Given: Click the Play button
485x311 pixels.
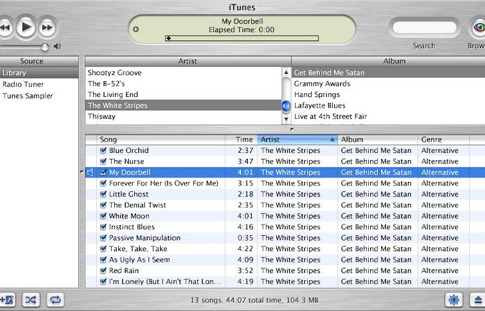Looking at the screenshot, I should (x=26, y=27).
